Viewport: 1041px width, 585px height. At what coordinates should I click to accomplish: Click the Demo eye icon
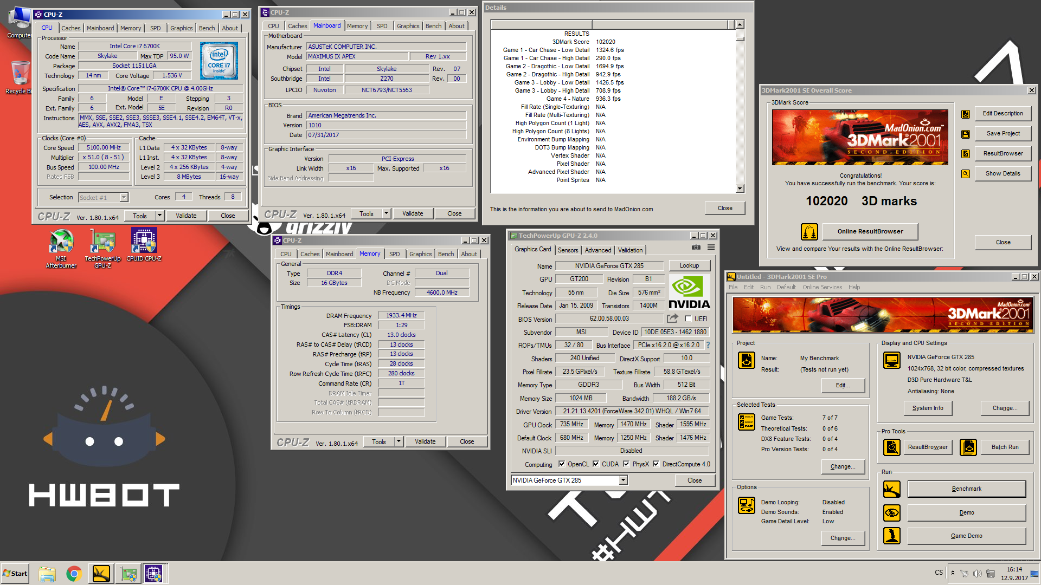892,512
